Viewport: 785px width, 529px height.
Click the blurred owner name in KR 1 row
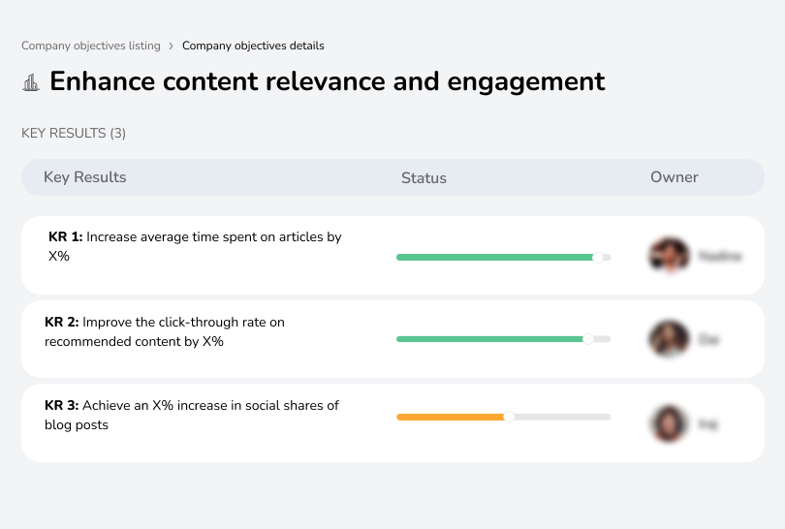720,256
